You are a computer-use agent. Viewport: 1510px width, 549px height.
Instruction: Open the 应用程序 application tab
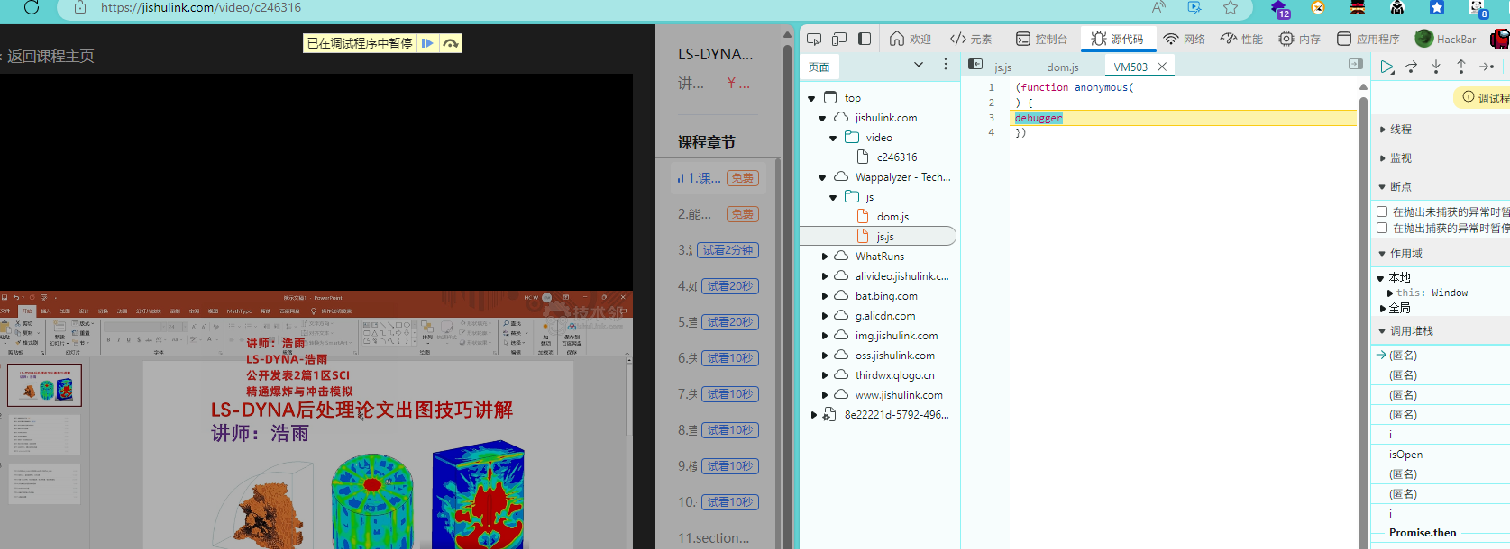click(x=1368, y=39)
